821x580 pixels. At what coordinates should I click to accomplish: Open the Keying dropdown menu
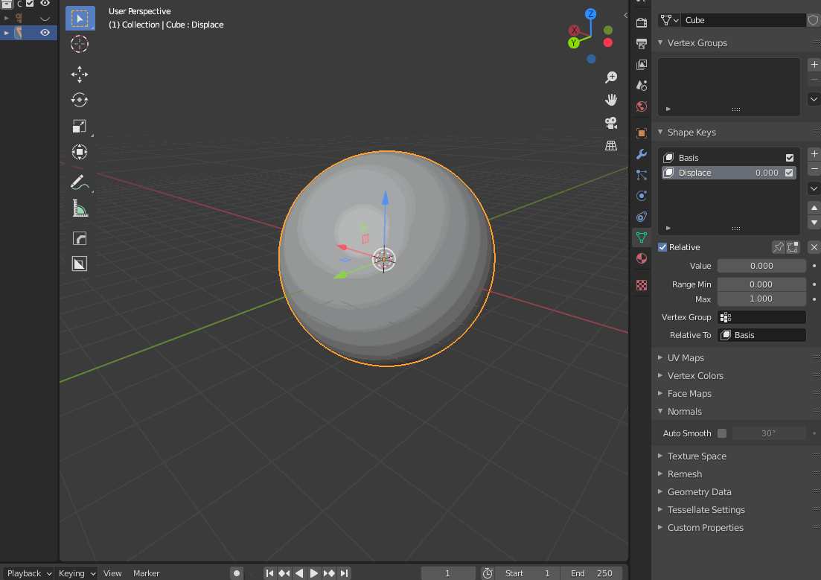[77, 573]
